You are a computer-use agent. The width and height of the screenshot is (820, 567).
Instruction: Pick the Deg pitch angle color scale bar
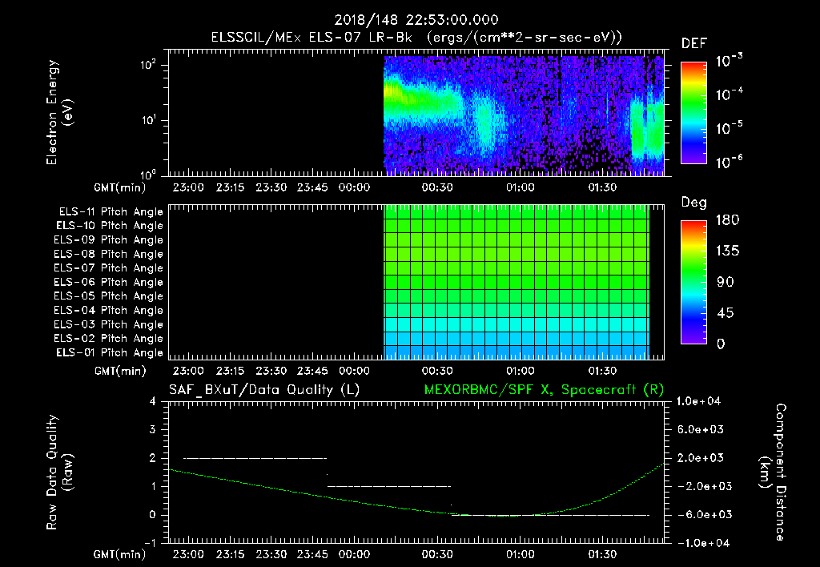click(693, 283)
